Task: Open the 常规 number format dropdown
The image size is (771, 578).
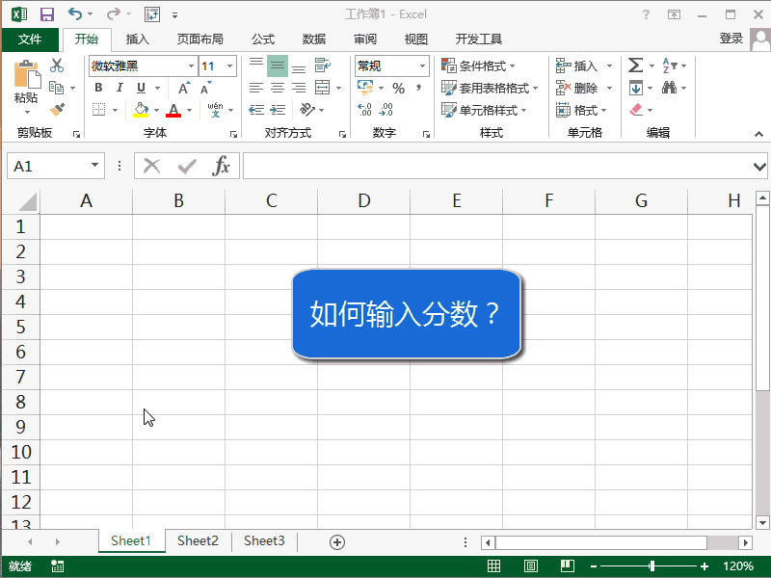Action: pos(419,66)
